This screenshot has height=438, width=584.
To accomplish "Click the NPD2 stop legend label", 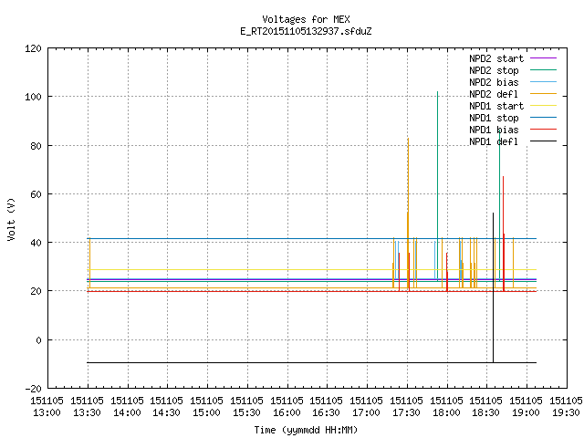I will tap(494, 70).
